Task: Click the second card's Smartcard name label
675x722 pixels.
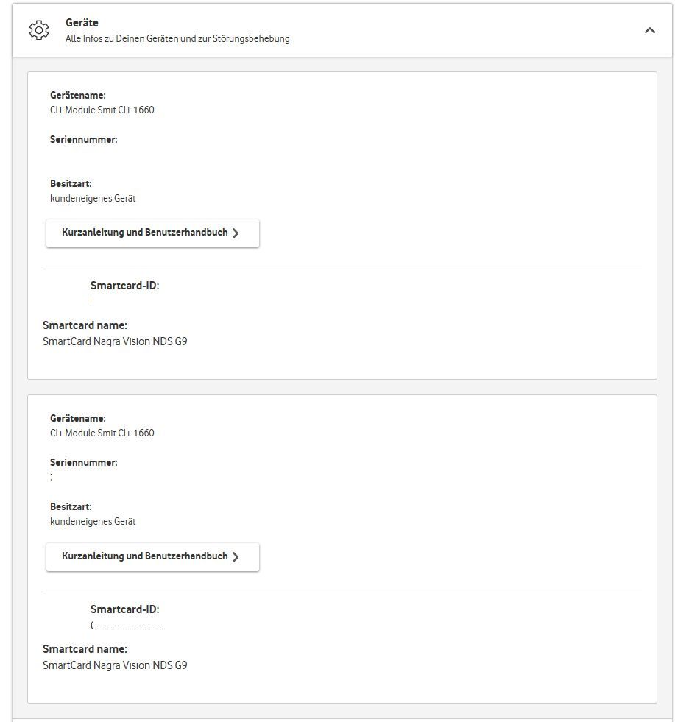Action: click(x=85, y=649)
